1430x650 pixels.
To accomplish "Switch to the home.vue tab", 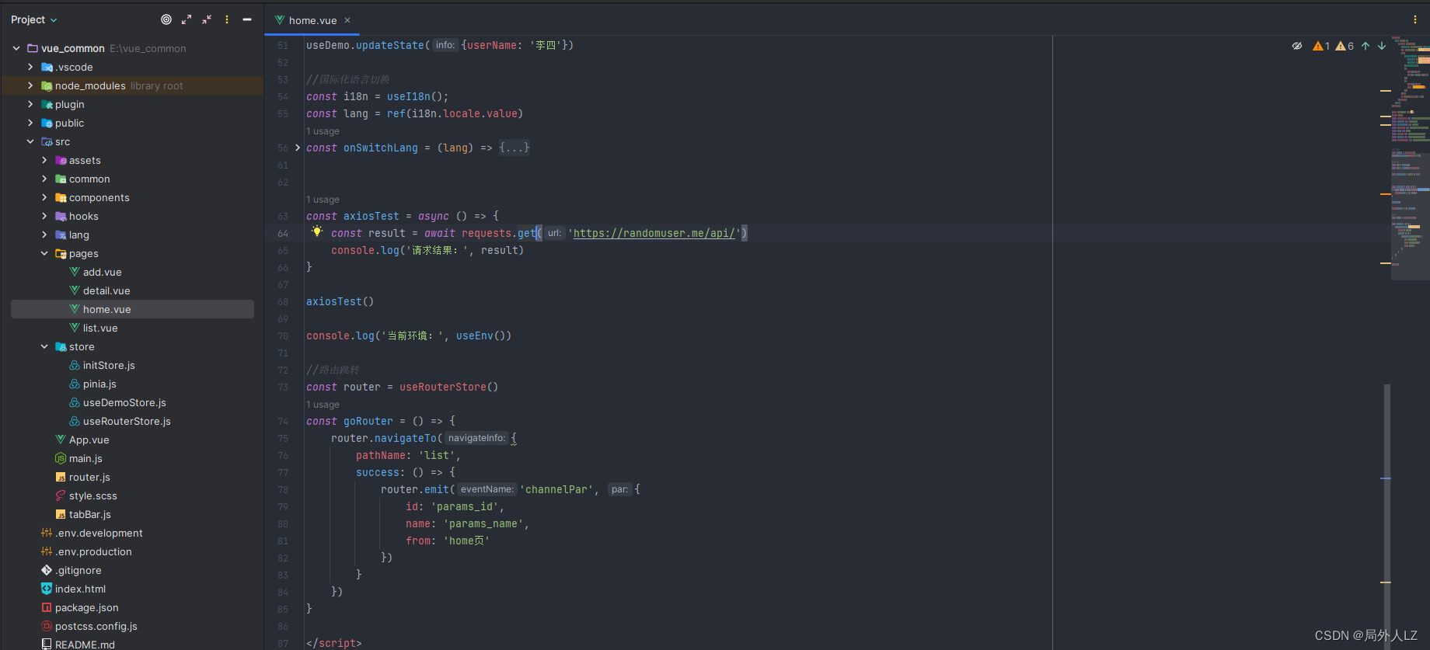I will pos(312,20).
